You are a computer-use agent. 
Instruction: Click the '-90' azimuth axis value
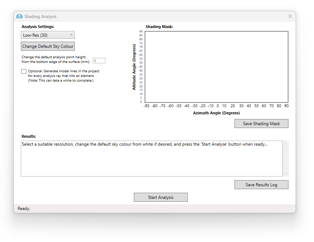[146, 106]
